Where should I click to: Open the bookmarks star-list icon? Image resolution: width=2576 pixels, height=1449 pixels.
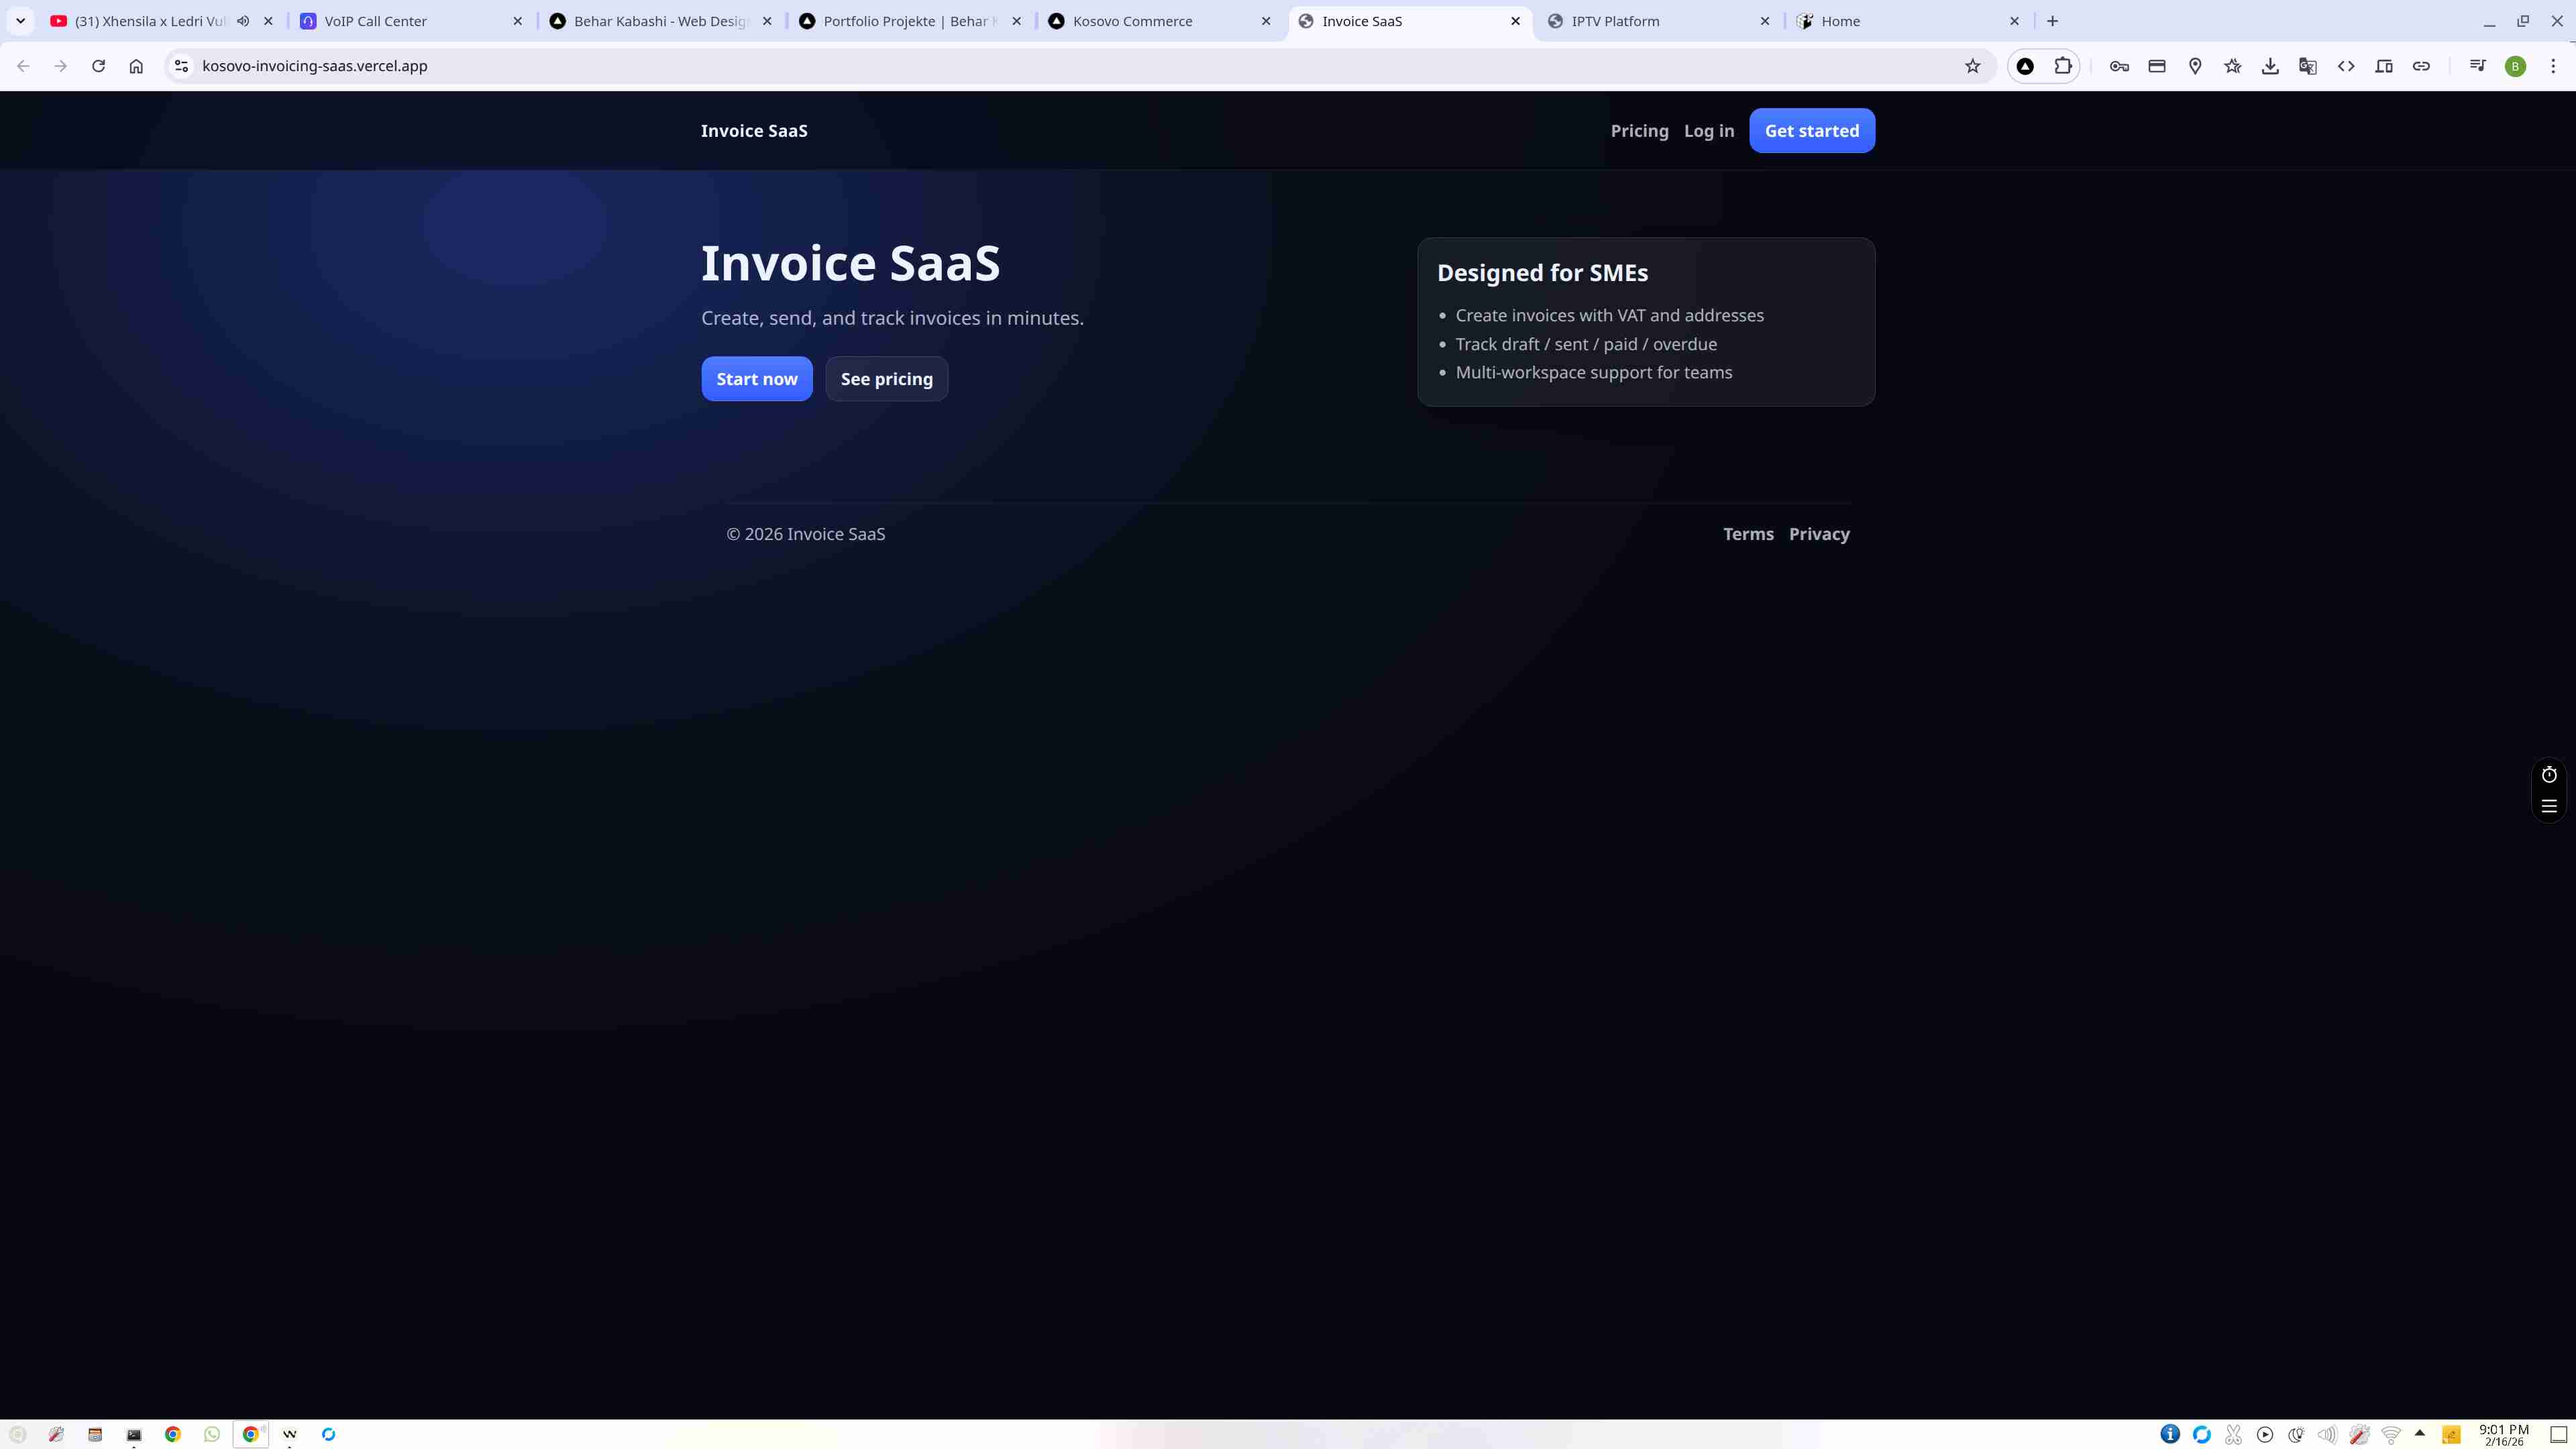point(2233,66)
